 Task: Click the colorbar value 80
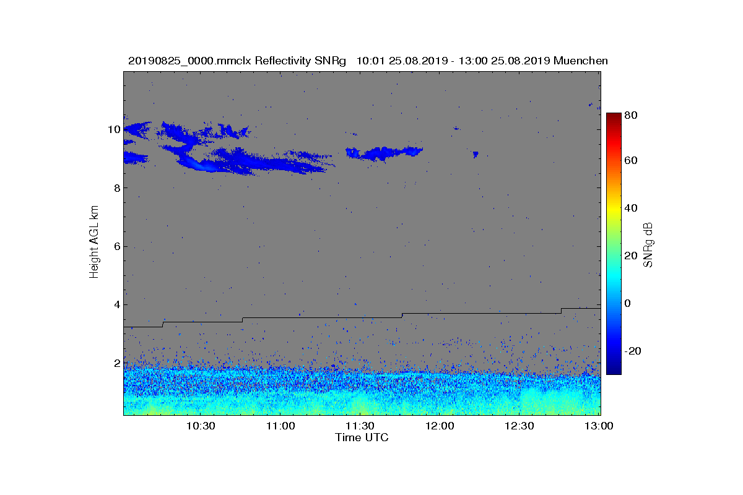632,114
